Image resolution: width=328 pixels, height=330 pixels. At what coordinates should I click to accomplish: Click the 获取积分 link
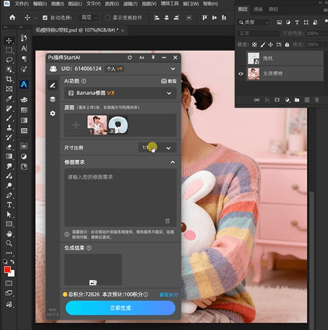click(x=169, y=294)
